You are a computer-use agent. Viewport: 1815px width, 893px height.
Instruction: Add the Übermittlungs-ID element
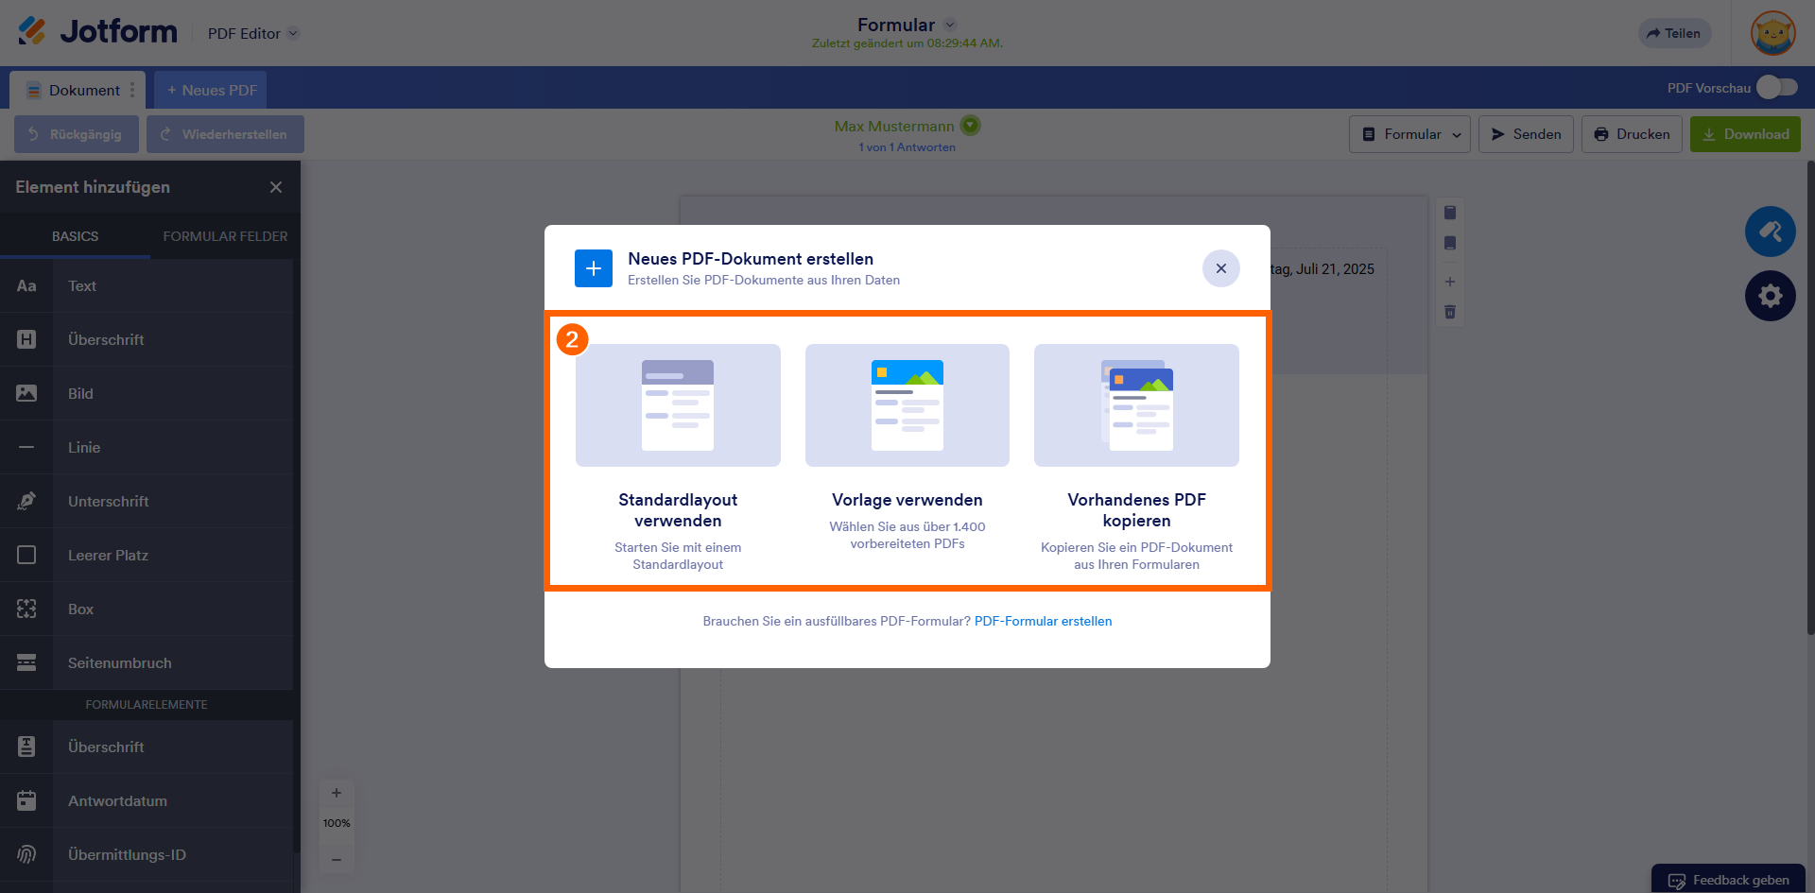point(147,854)
